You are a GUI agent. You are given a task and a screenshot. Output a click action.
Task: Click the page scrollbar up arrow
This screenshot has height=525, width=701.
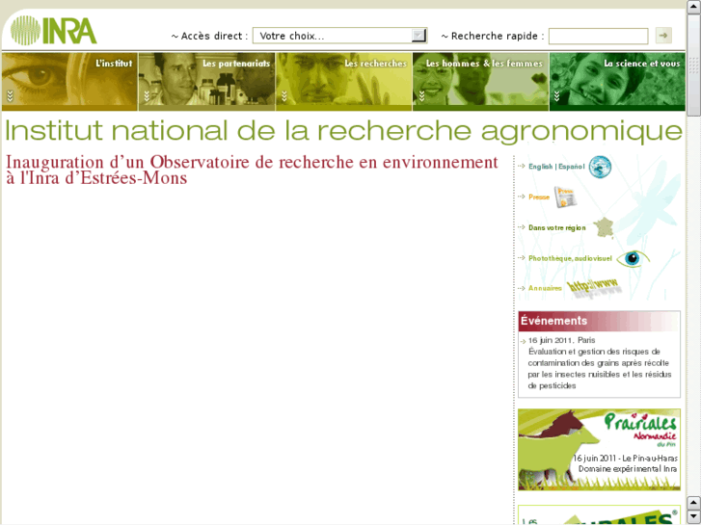[x=693, y=6]
